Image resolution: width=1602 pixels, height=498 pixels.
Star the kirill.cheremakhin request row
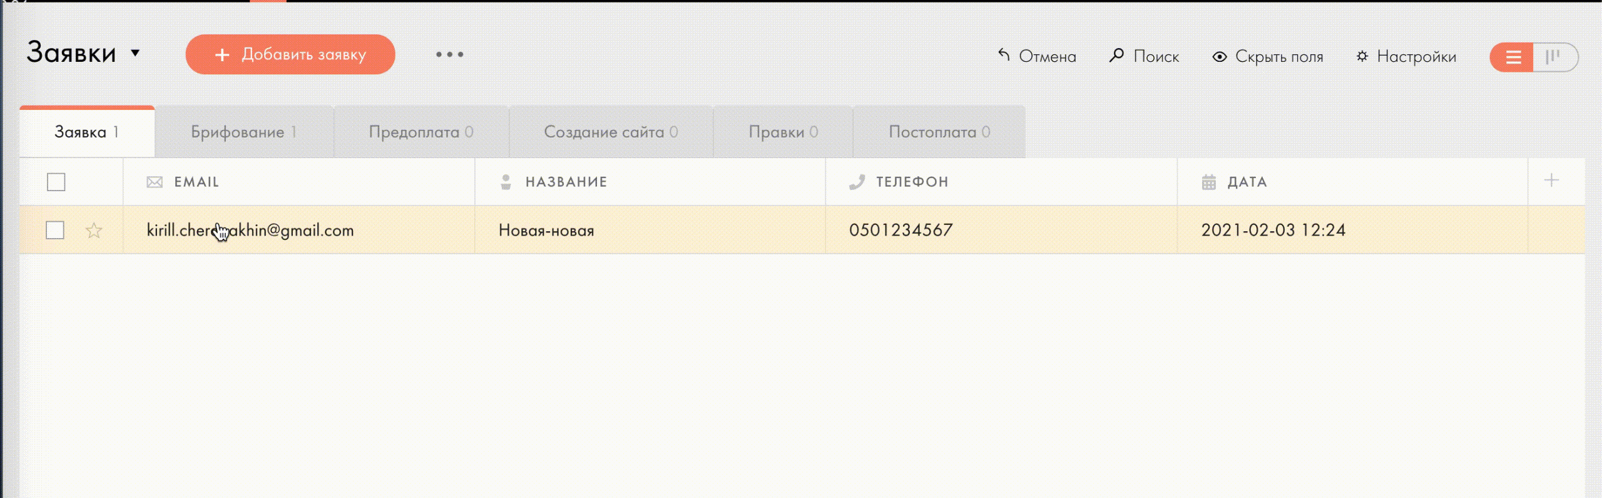pos(94,231)
